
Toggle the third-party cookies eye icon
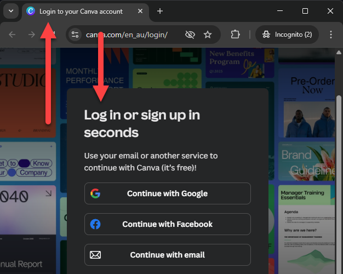tap(190, 35)
